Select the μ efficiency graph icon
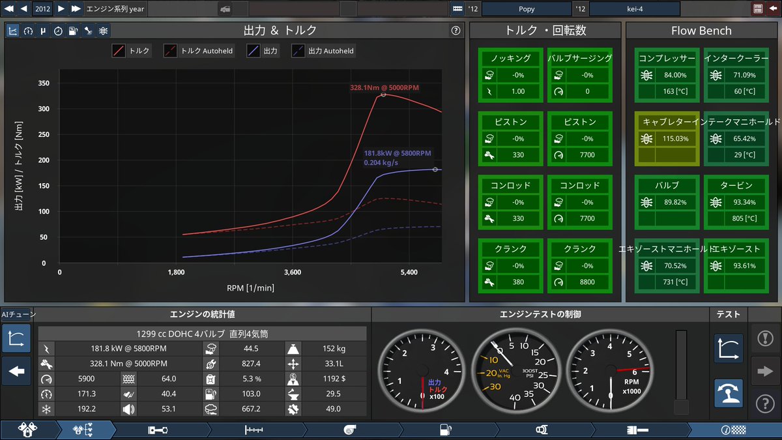The height and width of the screenshot is (440, 782). (x=43, y=31)
